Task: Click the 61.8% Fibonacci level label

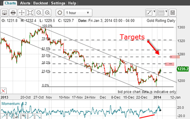Action: click(46, 49)
